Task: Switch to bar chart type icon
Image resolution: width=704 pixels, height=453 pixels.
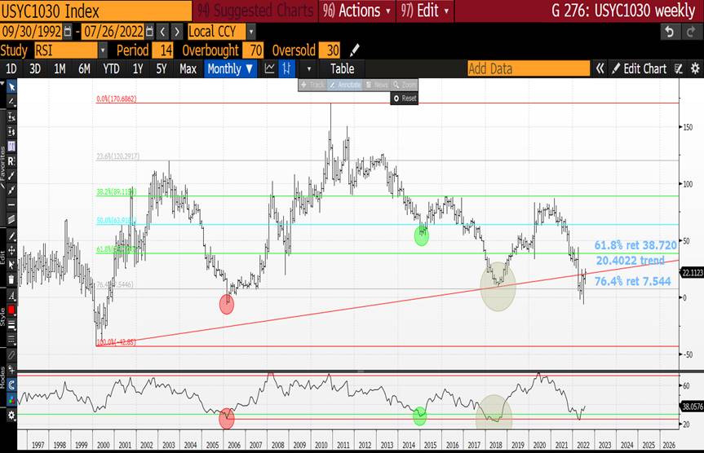Action: click(x=286, y=68)
